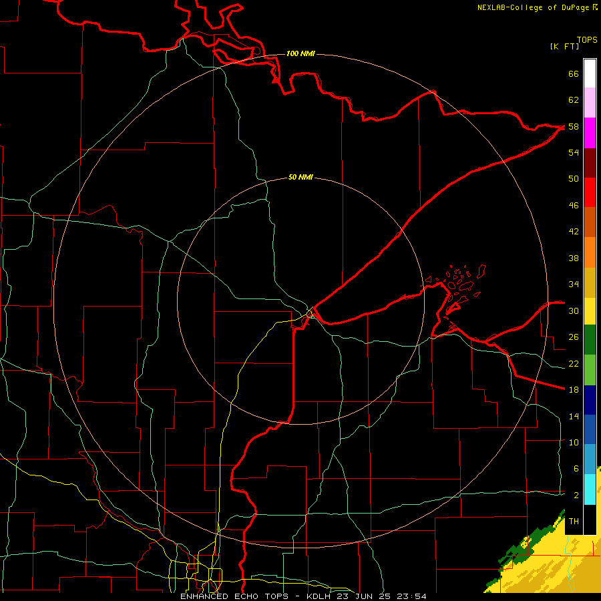601x601 pixels.
Task: Click the 42 legend value
Action: 574,232
